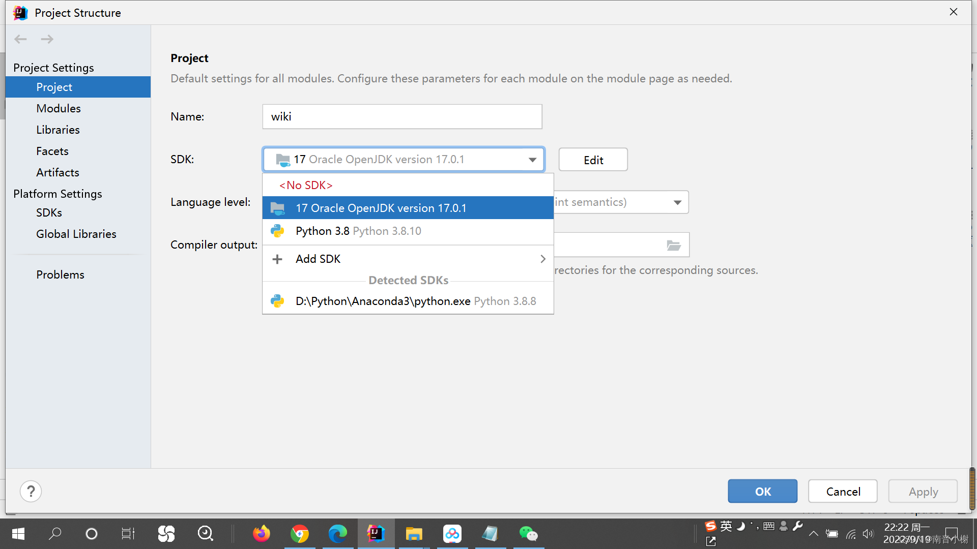Viewport: 977px width, 549px height.
Task: Click the Cancel button
Action: 843,491
